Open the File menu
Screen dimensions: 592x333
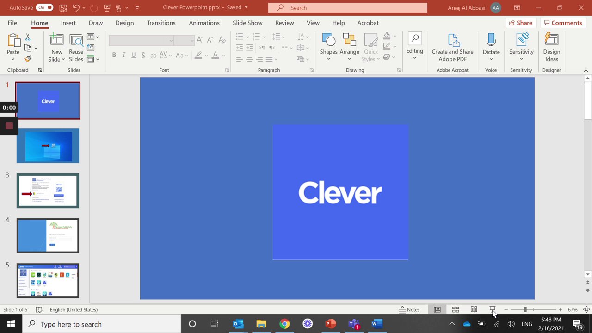pos(12,23)
